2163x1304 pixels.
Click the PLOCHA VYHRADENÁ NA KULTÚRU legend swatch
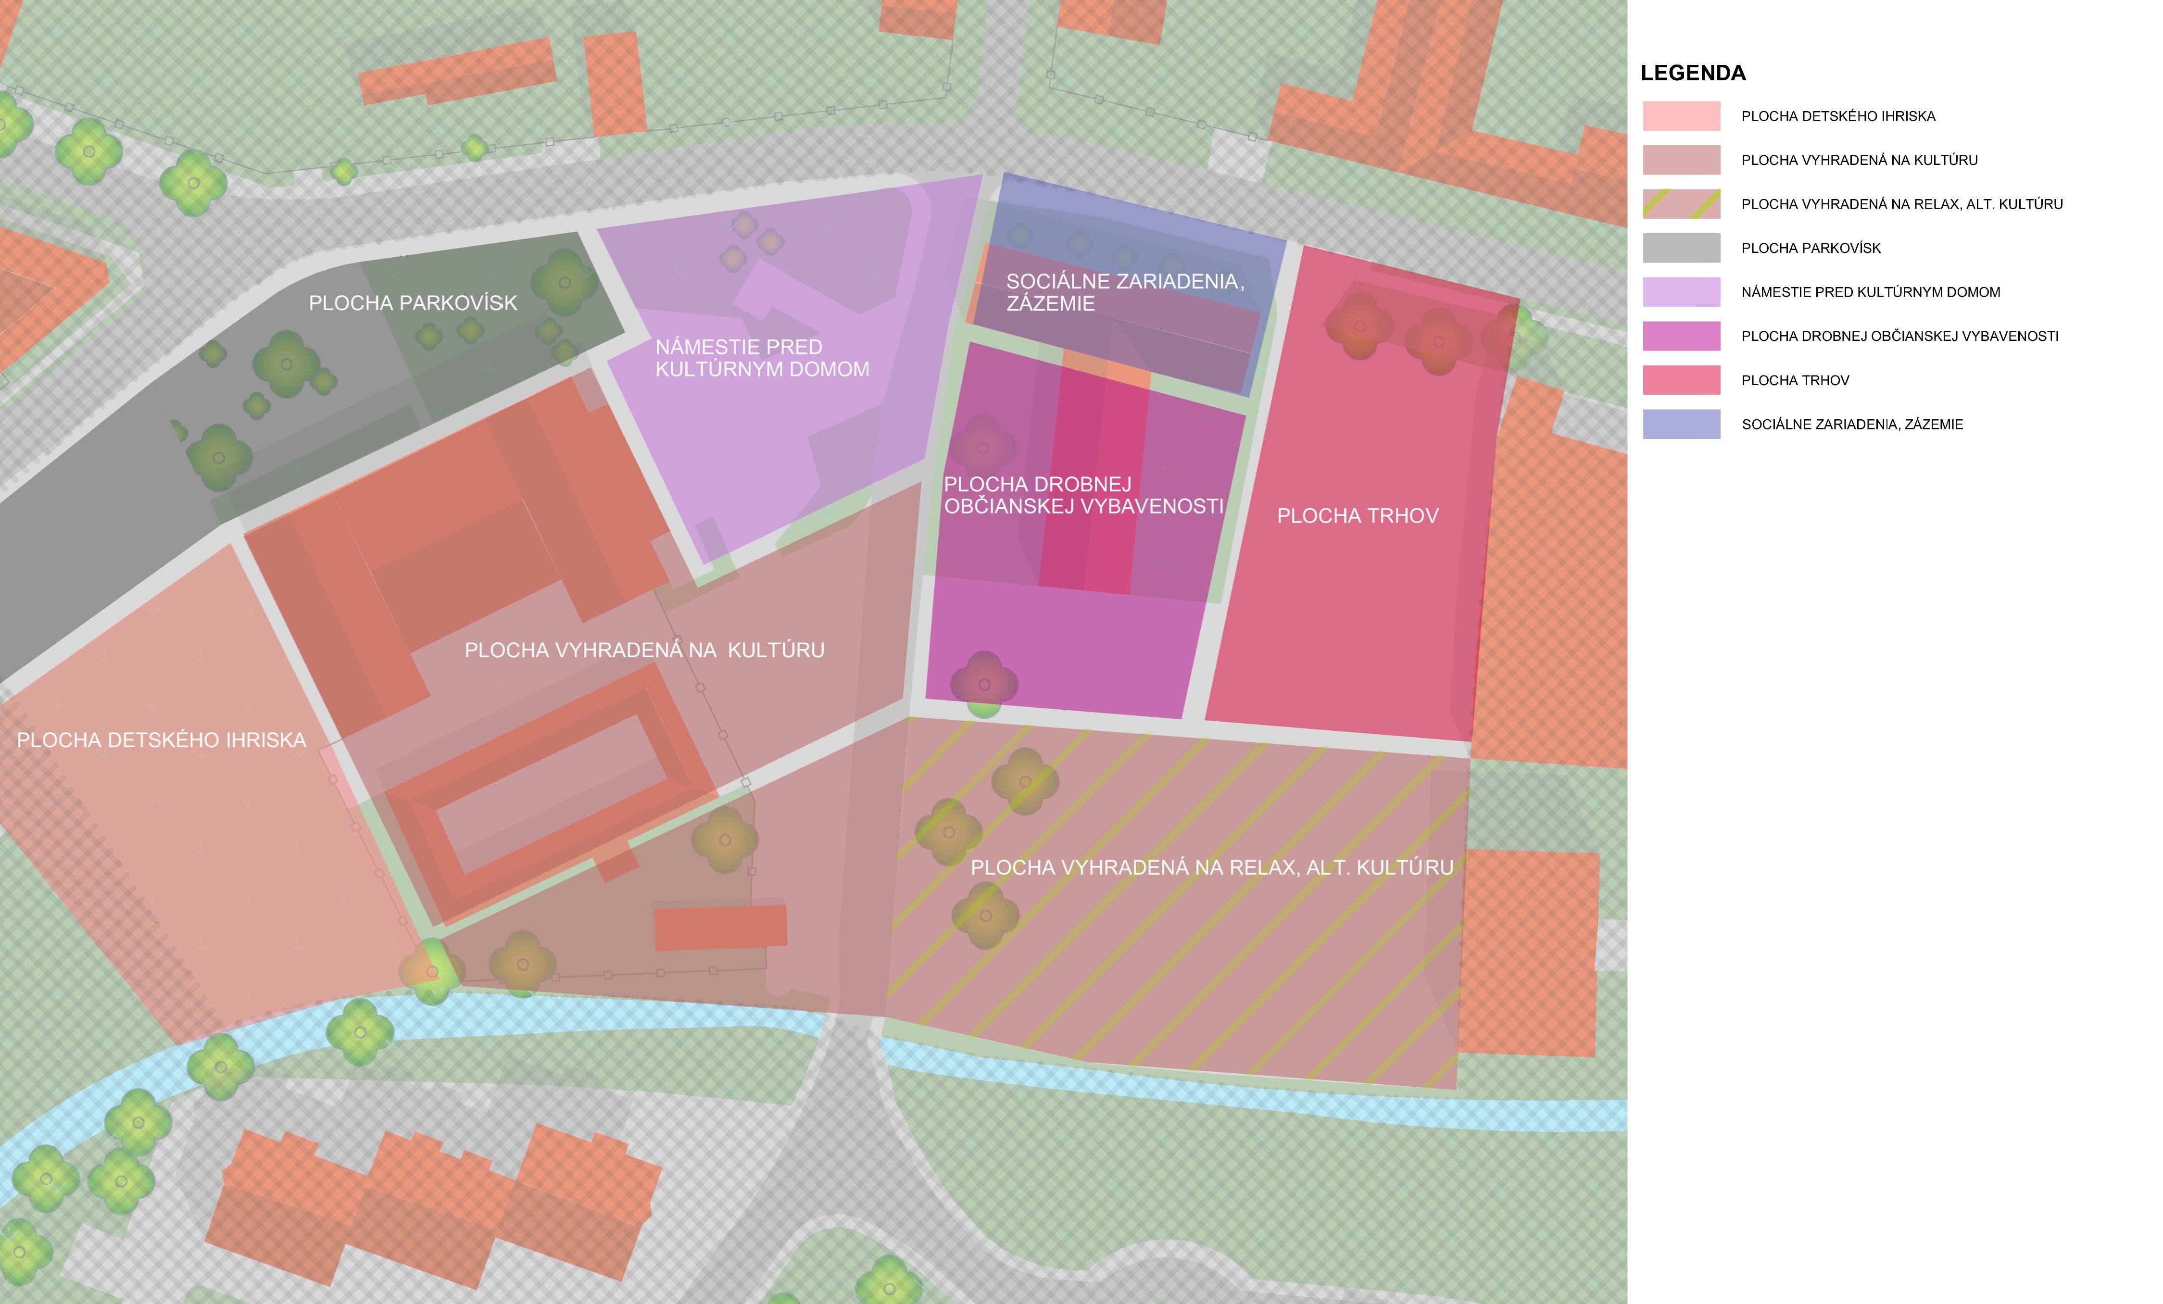coord(1681,160)
